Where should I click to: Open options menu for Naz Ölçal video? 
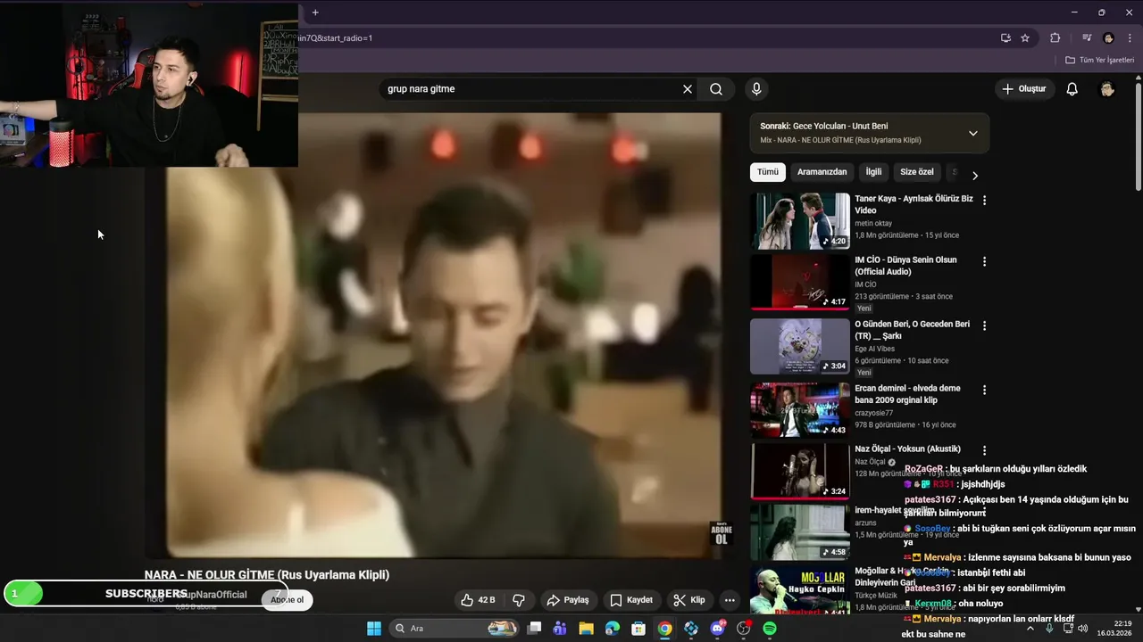[x=984, y=451]
